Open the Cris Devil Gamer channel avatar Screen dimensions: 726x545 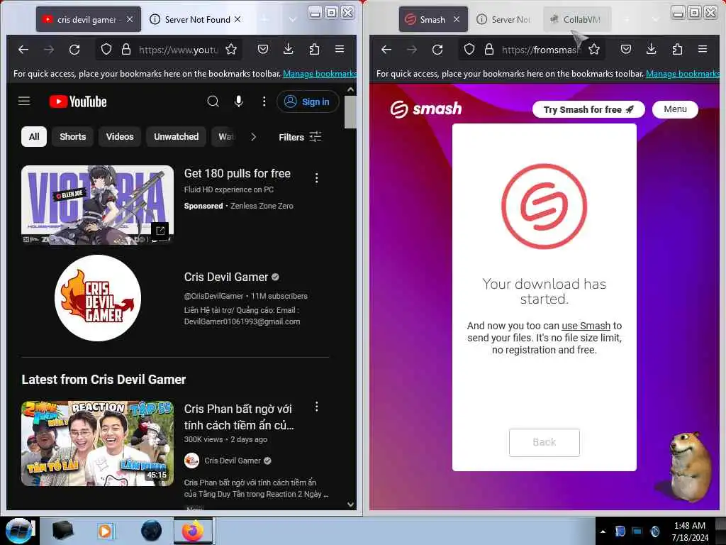[98, 297]
